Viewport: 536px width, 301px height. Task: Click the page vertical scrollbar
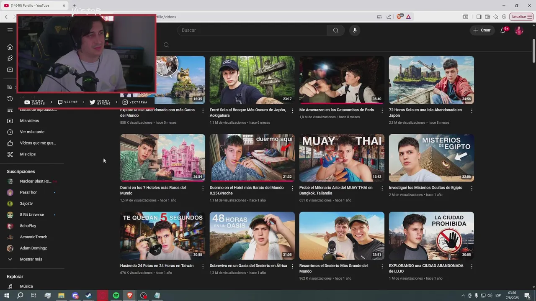point(534,51)
